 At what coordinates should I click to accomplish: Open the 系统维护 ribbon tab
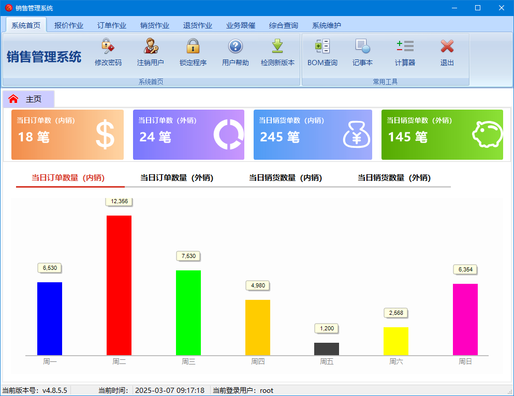point(327,25)
